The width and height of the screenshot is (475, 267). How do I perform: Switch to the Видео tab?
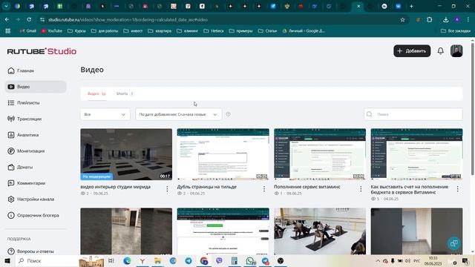pos(96,93)
